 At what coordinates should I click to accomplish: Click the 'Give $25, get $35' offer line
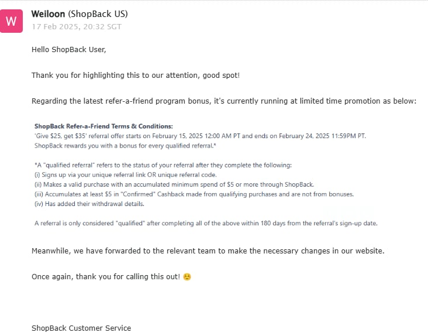pyautogui.click(x=200, y=136)
